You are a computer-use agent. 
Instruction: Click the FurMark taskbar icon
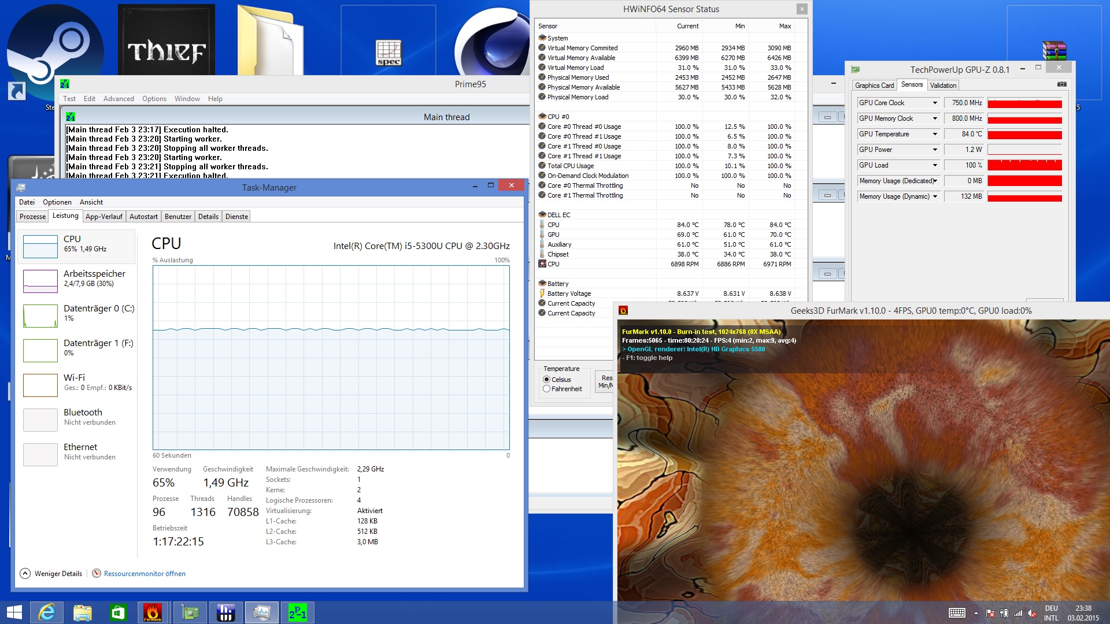coord(153,612)
